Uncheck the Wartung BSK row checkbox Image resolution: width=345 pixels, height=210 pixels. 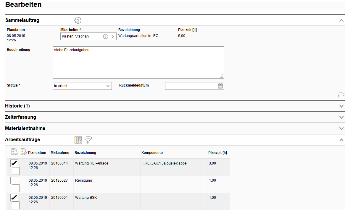[14, 198]
